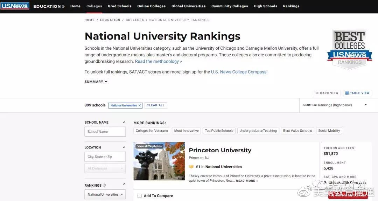This screenshot has width=378, height=201.
Task: Select the Top Public Schools ranking chip
Action: click(x=219, y=131)
